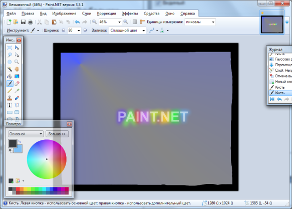The image size is (292, 209).
Task: Select the Rectangle Select tool
Action: [10, 48]
